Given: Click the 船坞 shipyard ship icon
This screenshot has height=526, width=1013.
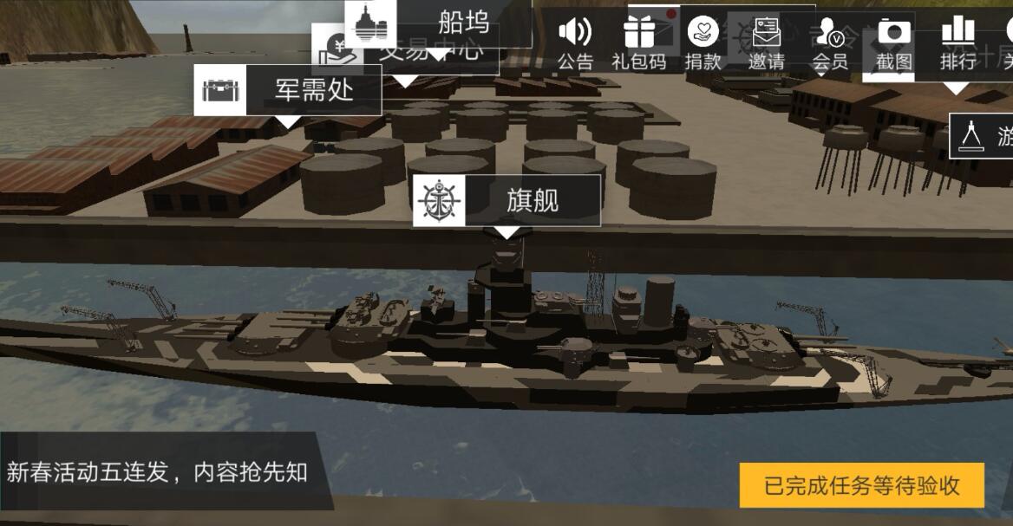Looking at the screenshot, I should pos(370,23).
